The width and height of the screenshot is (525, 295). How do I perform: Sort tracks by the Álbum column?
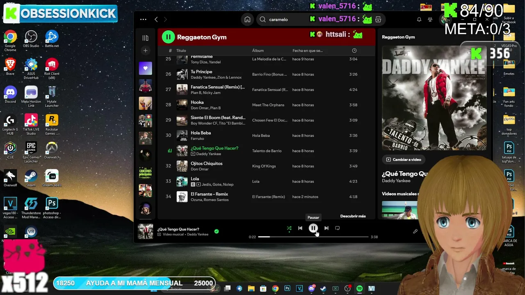[x=258, y=50]
